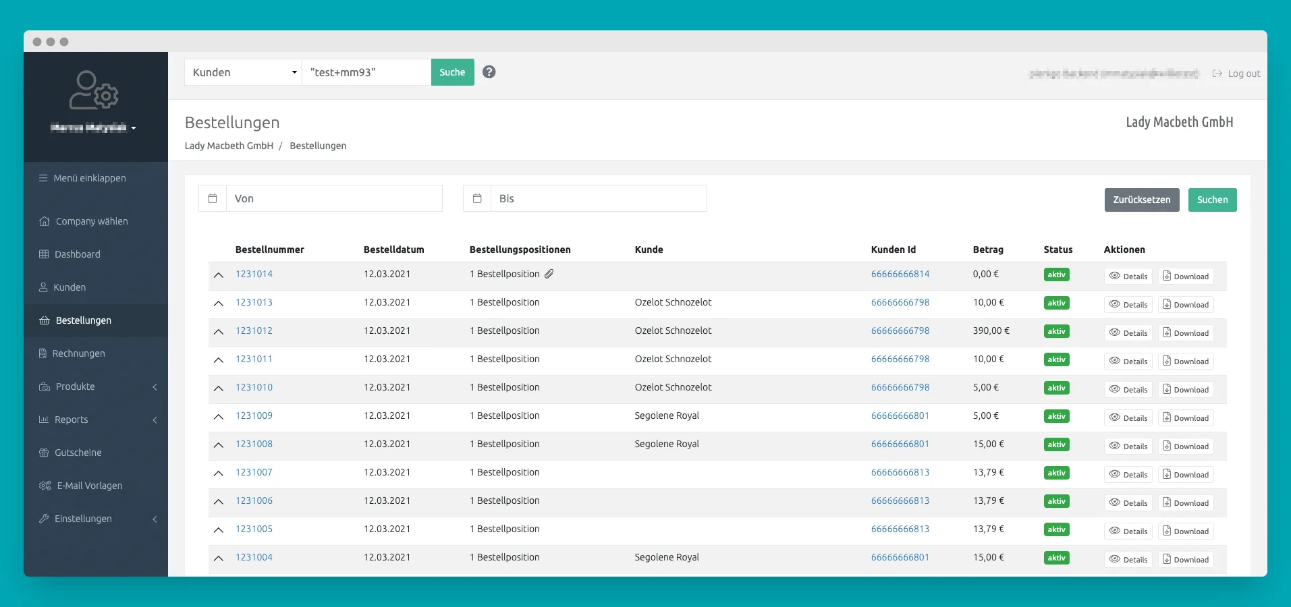The width and height of the screenshot is (1291, 607).
Task: Open order number 1231005 link
Action: coord(254,529)
